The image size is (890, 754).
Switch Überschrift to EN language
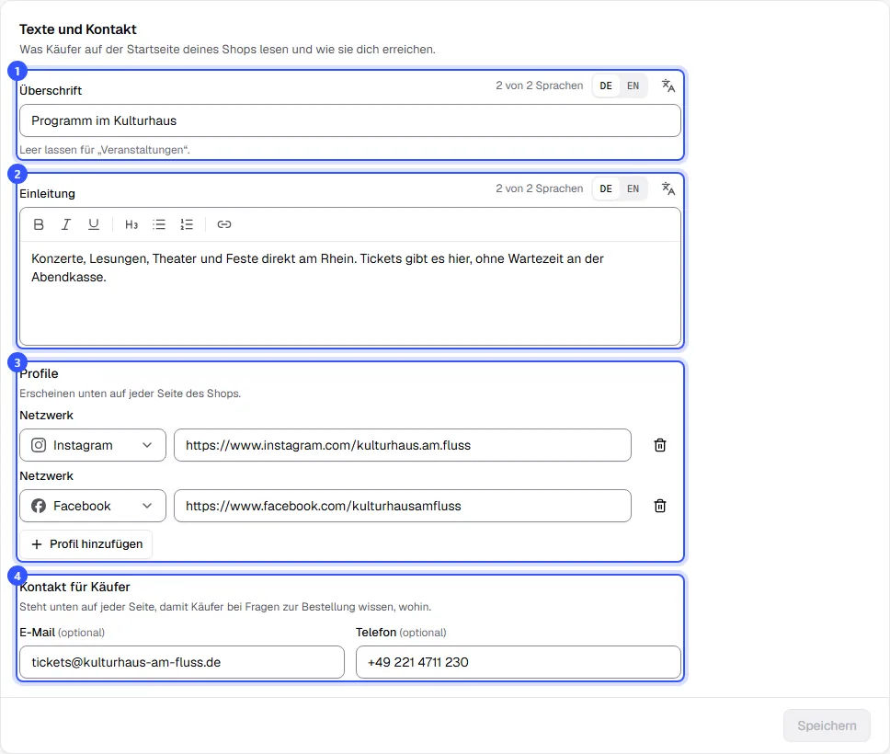[633, 86]
